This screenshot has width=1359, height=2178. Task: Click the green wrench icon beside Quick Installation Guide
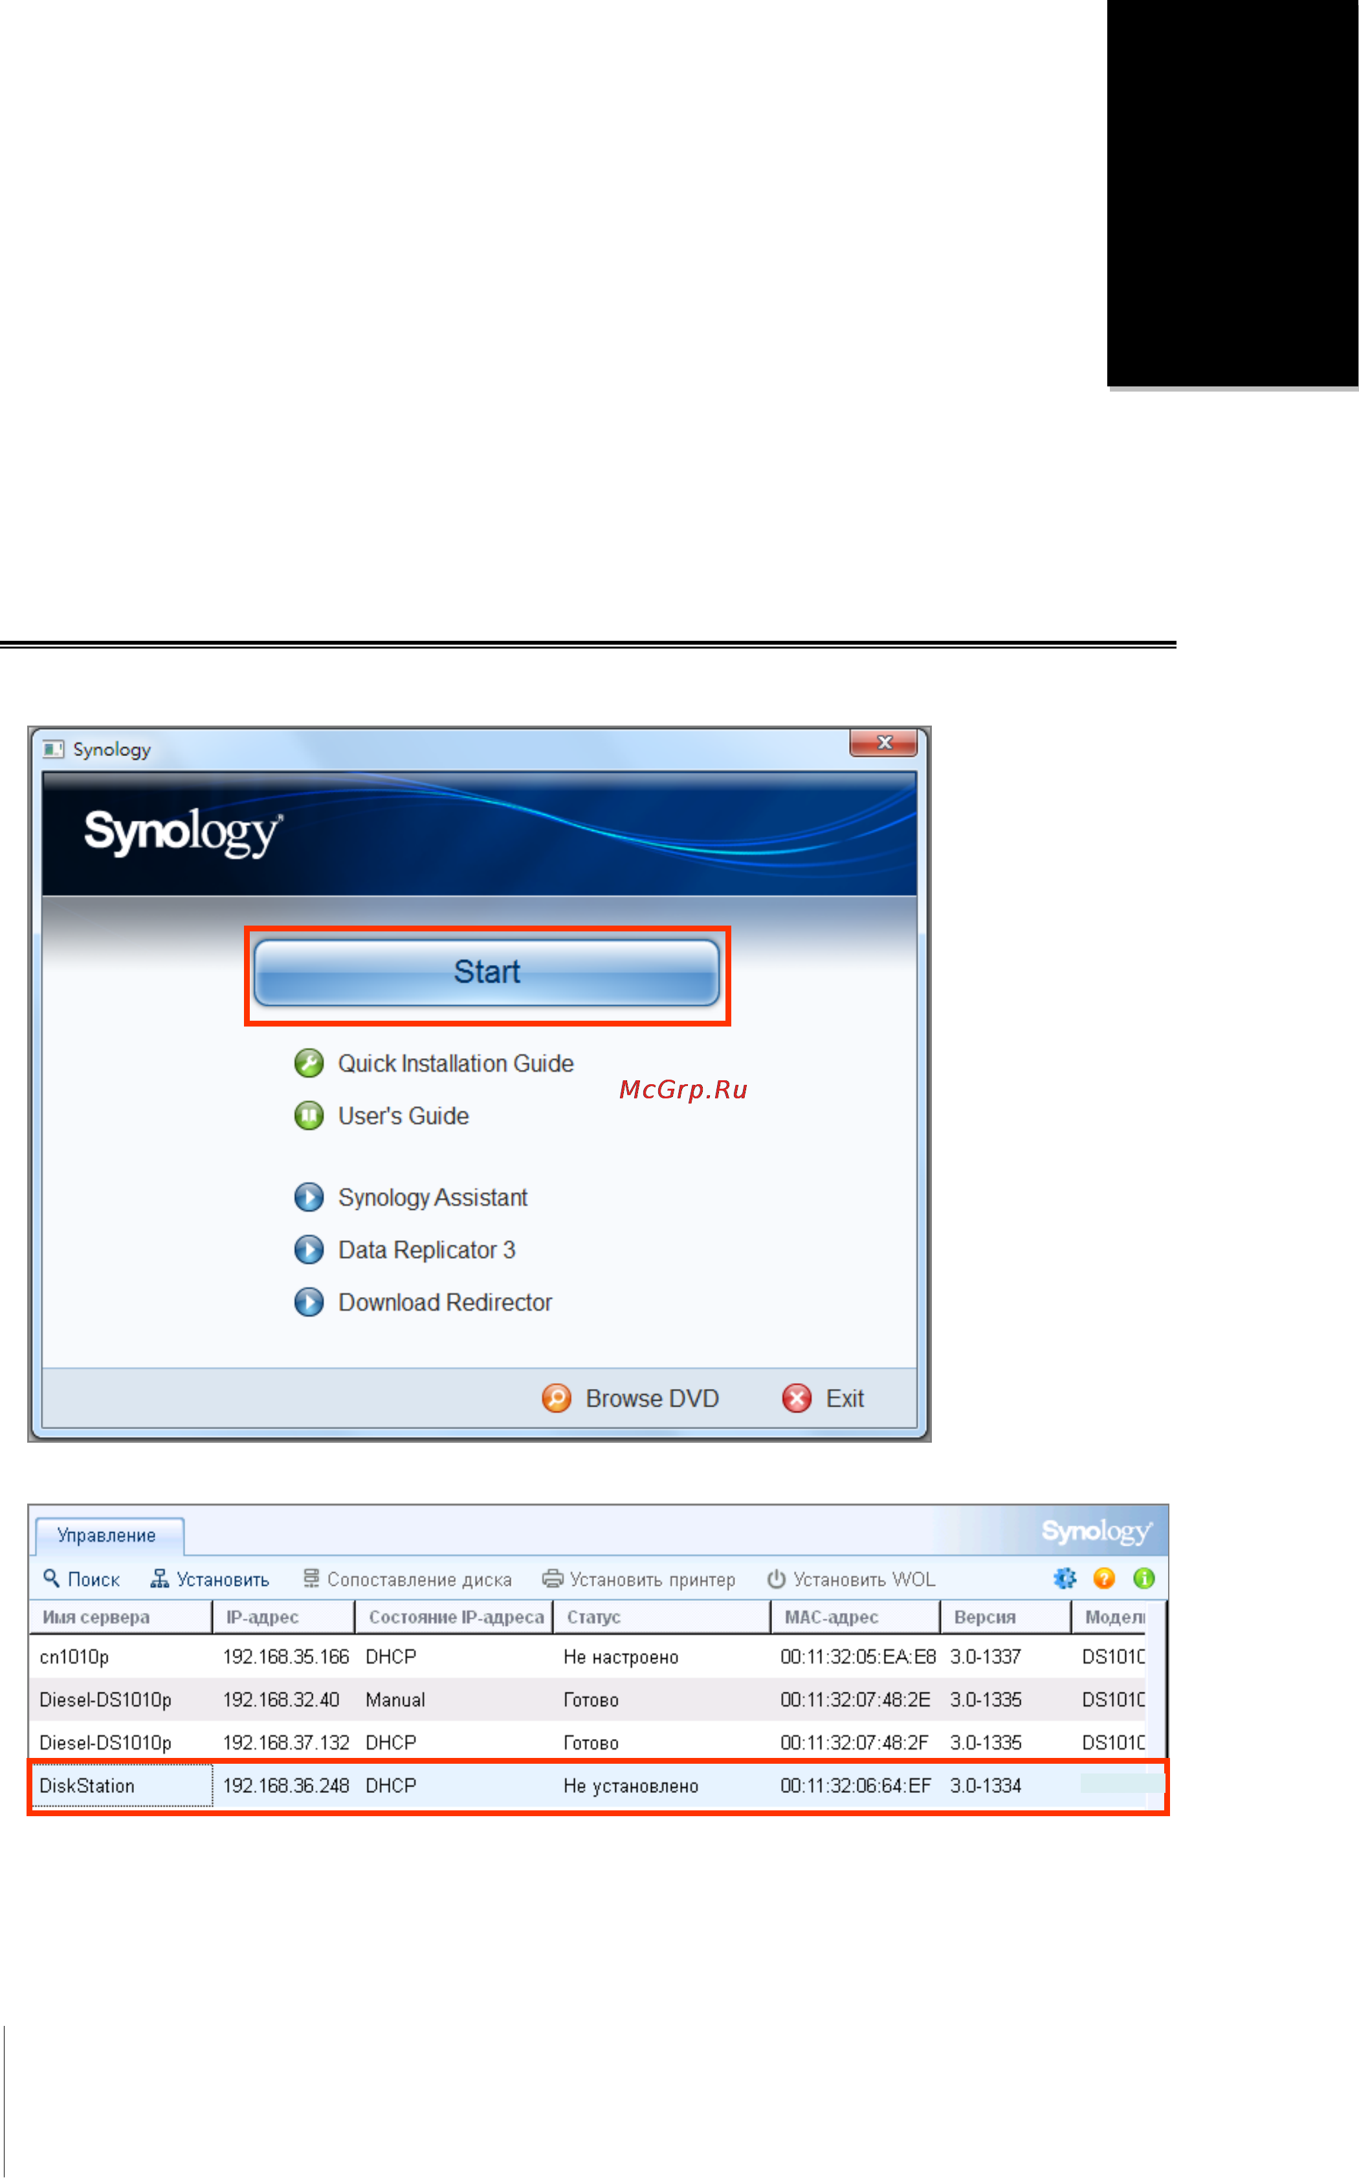tap(309, 1063)
